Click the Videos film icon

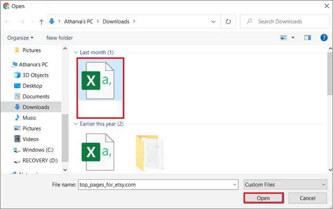(x=17, y=139)
